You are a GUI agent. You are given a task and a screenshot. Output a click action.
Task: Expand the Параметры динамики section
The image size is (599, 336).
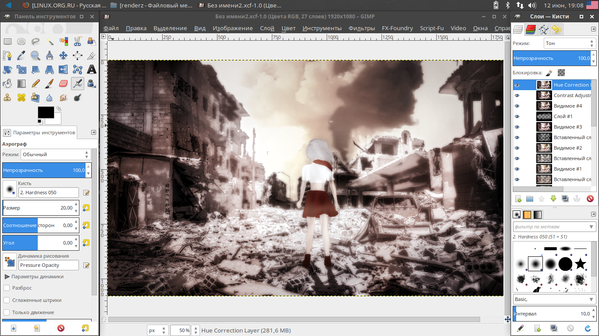7,276
